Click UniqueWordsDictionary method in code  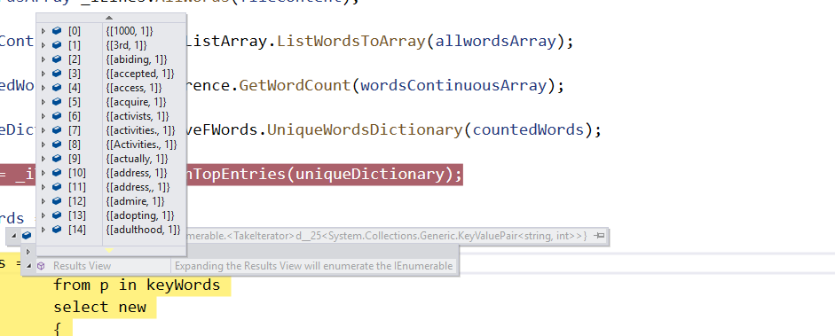pyautogui.click(x=366, y=129)
